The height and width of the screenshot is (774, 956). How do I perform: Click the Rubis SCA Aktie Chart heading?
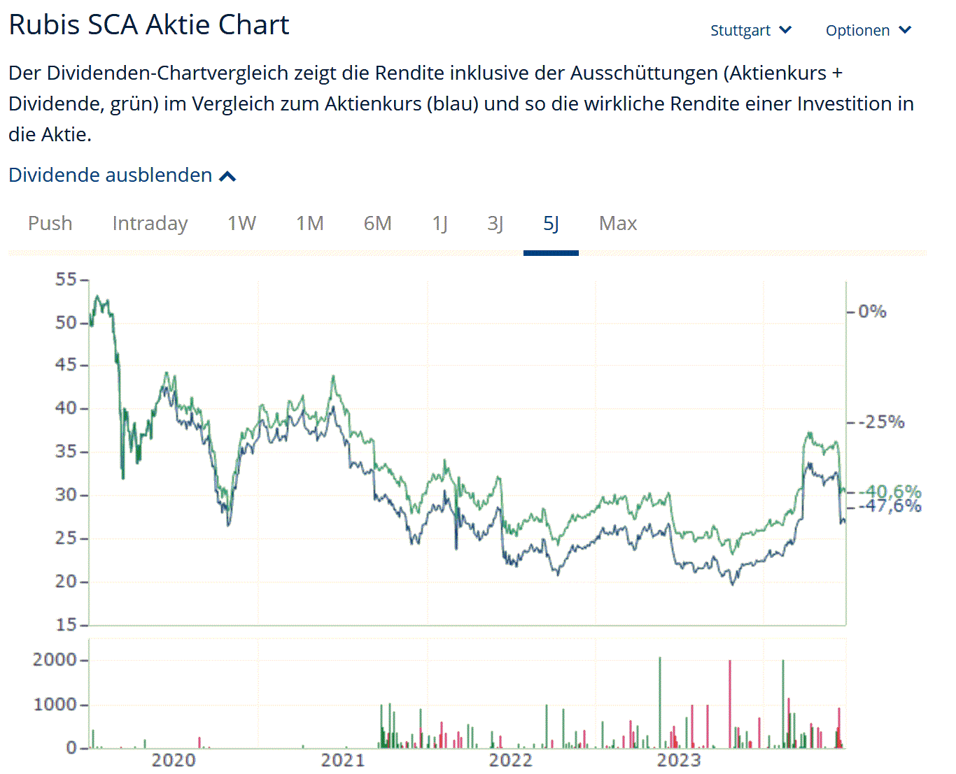pos(149,25)
